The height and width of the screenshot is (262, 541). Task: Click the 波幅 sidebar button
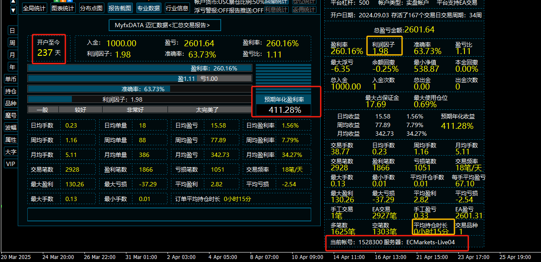click(x=11, y=128)
